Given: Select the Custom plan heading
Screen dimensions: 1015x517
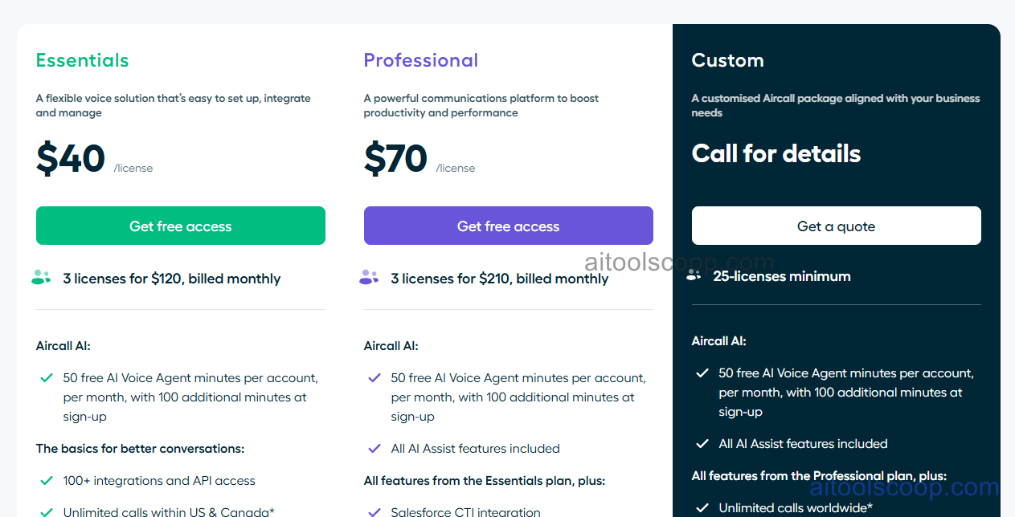Looking at the screenshot, I should (727, 60).
